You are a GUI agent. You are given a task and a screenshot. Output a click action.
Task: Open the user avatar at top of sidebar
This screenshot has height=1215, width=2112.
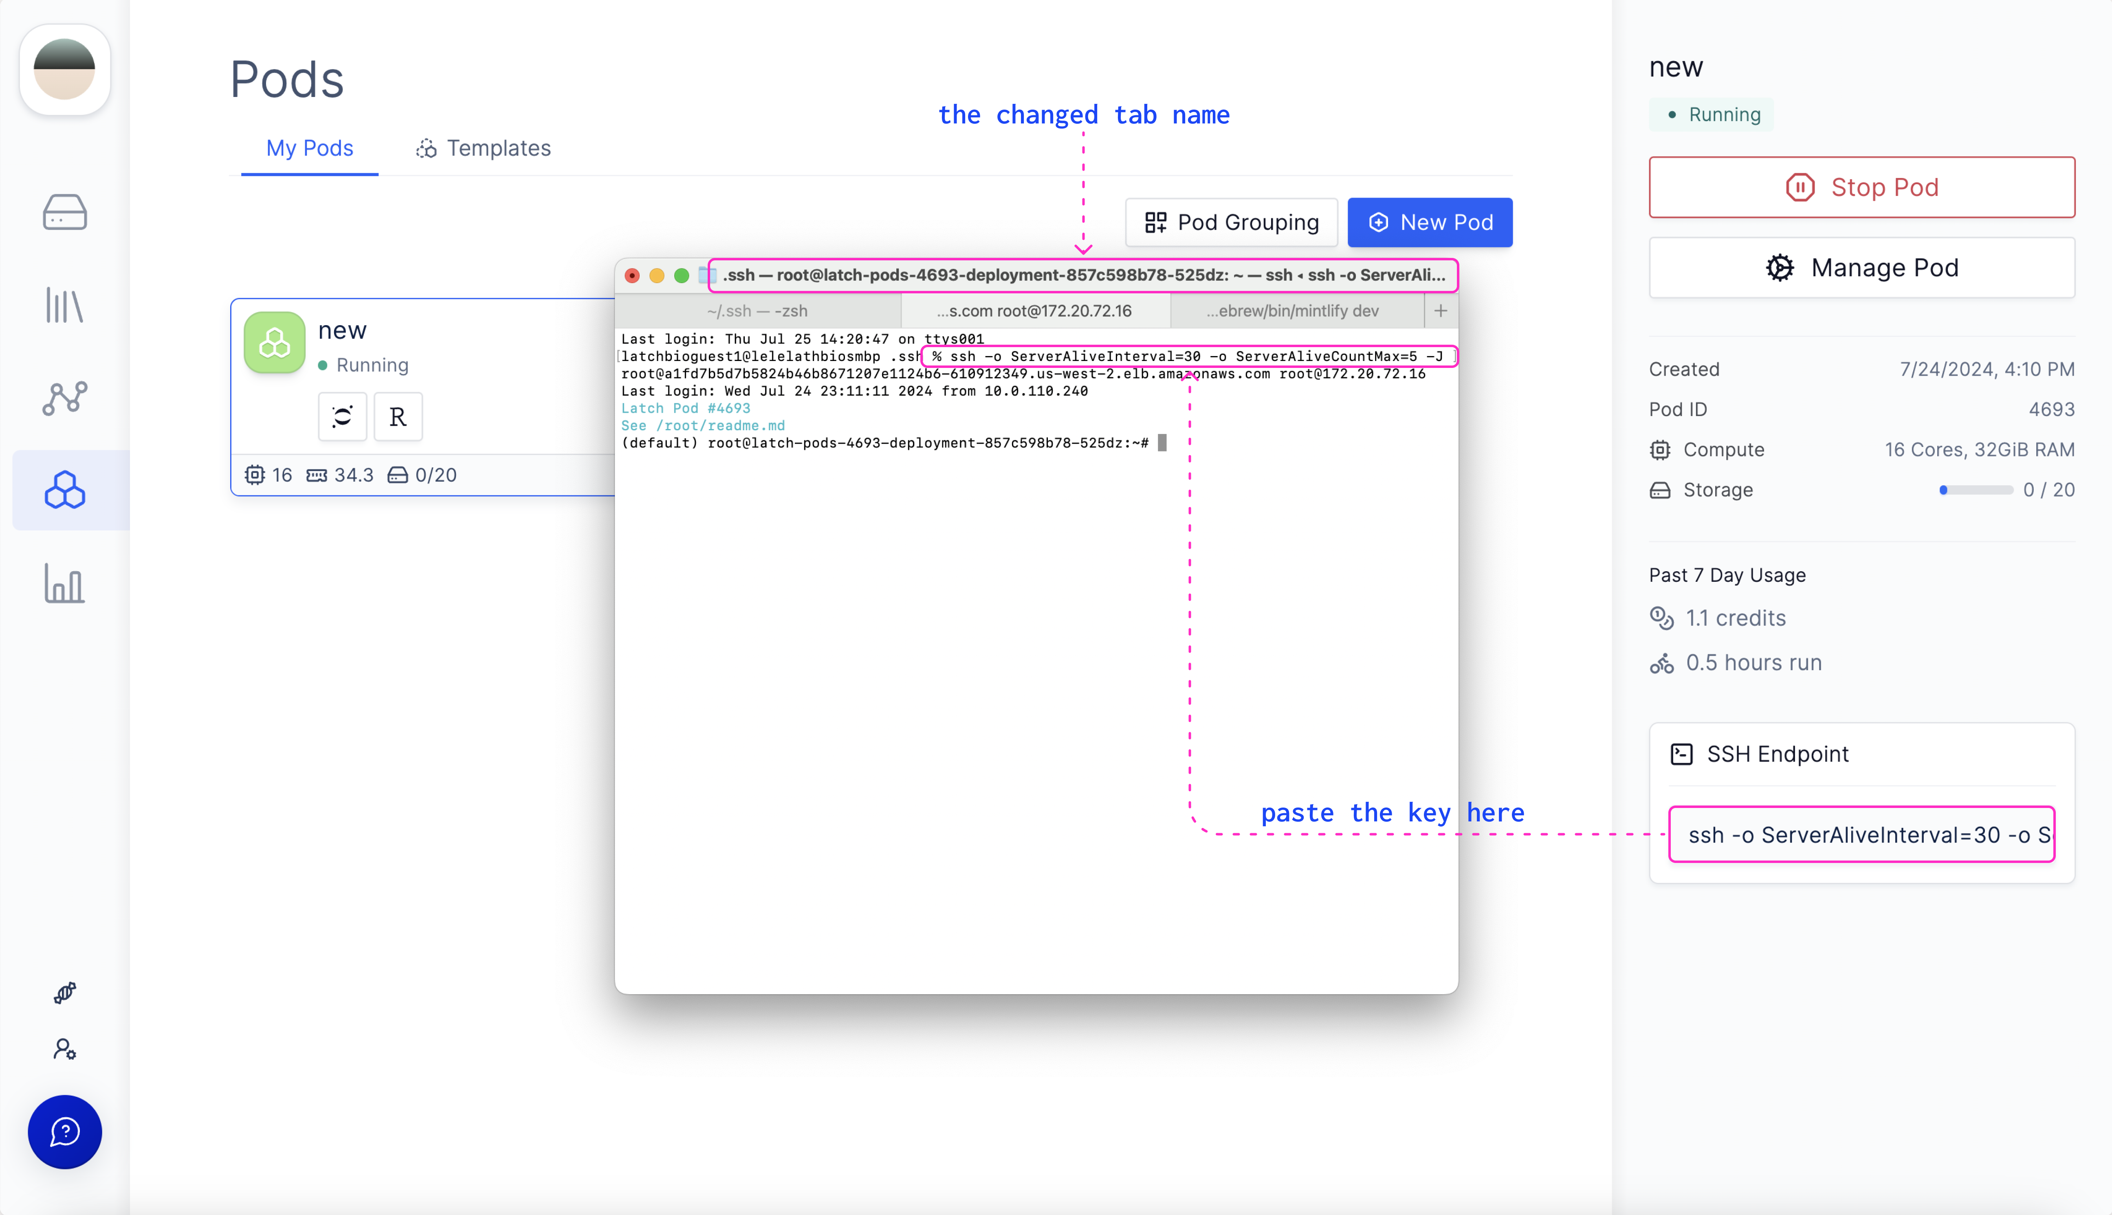[64, 69]
